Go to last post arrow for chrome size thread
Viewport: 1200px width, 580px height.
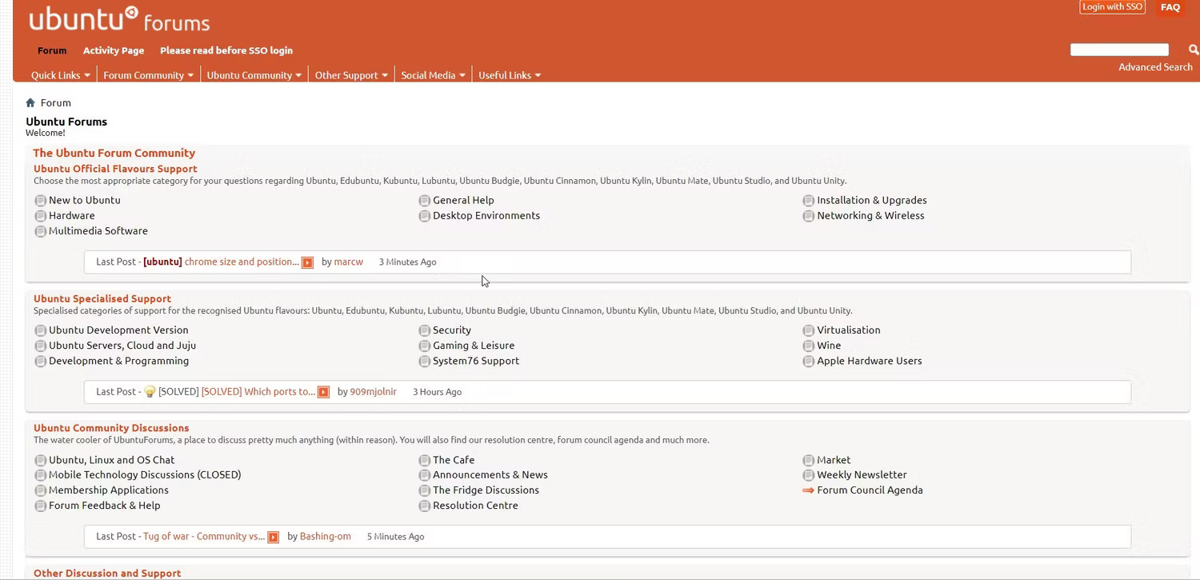[307, 262]
